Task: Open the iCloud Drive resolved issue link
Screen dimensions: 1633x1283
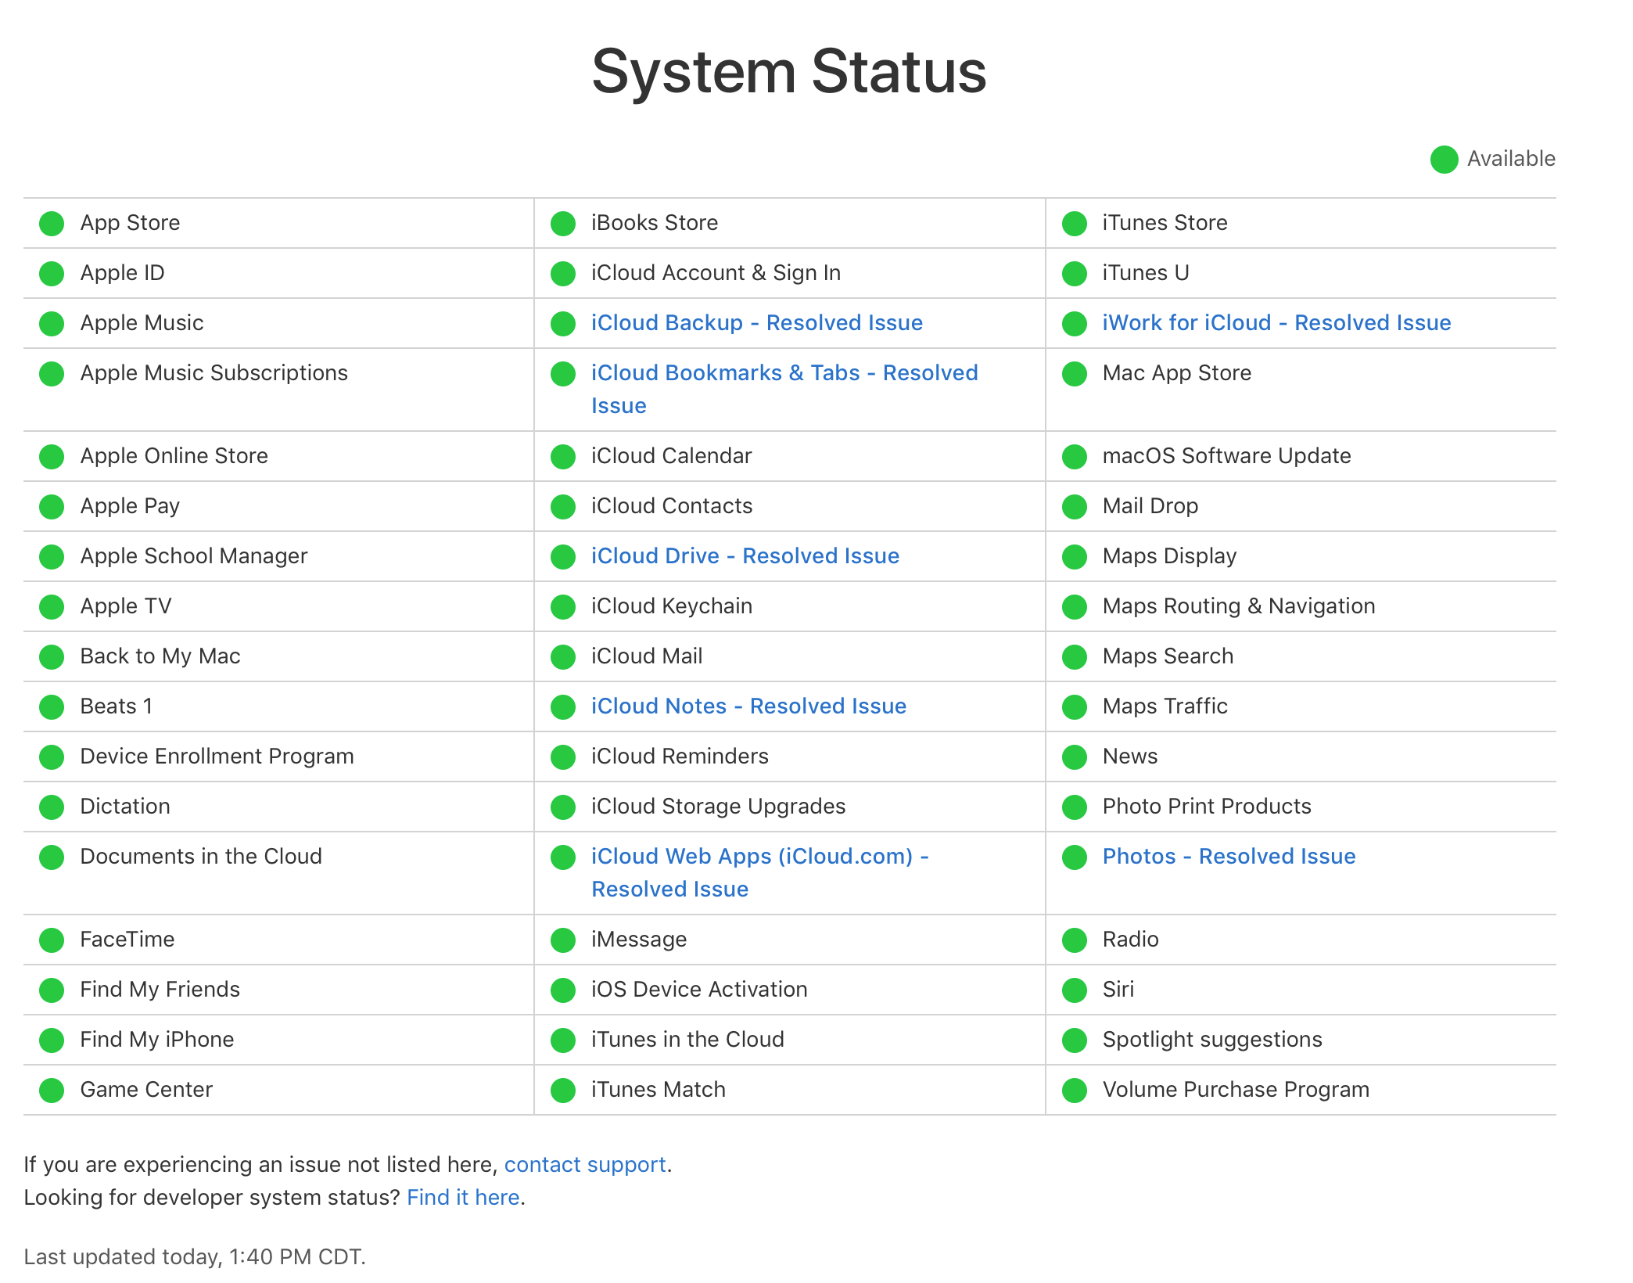Action: 745,556
